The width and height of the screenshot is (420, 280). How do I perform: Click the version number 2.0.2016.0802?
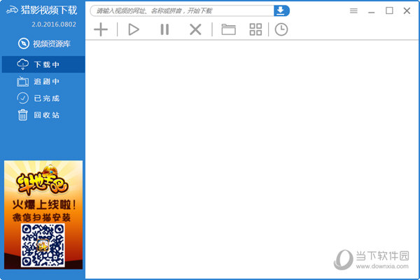(x=54, y=24)
